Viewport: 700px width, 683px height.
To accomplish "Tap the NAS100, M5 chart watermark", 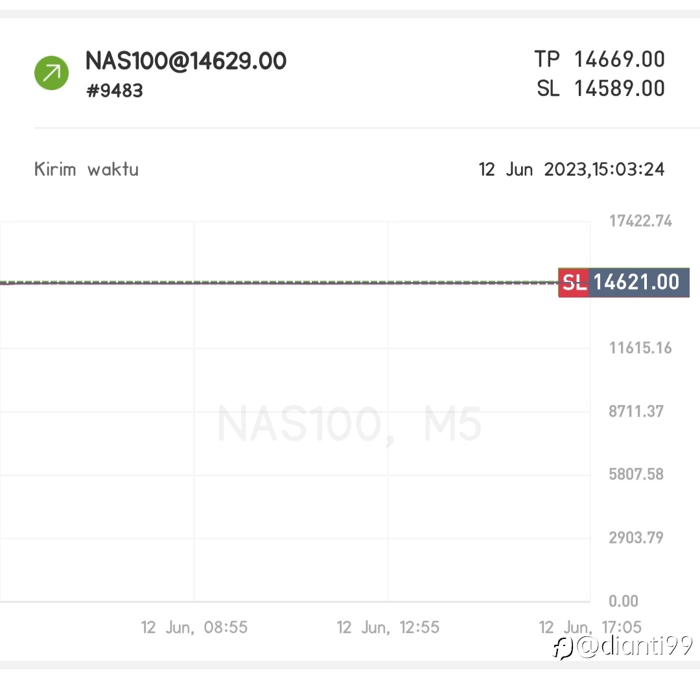I will pos(349,424).
